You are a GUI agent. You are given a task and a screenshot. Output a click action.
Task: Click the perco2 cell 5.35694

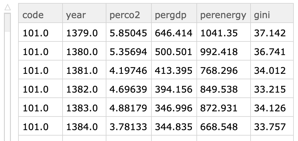pyautogui.click(x=129, y=51)
